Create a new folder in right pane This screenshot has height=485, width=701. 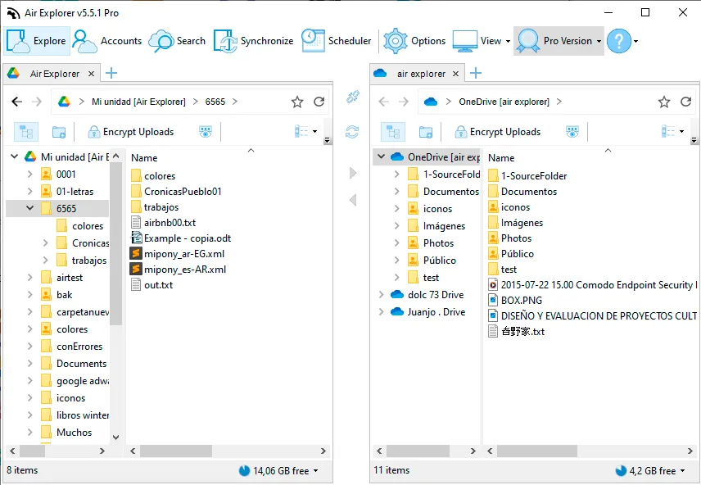click(426, 132)
